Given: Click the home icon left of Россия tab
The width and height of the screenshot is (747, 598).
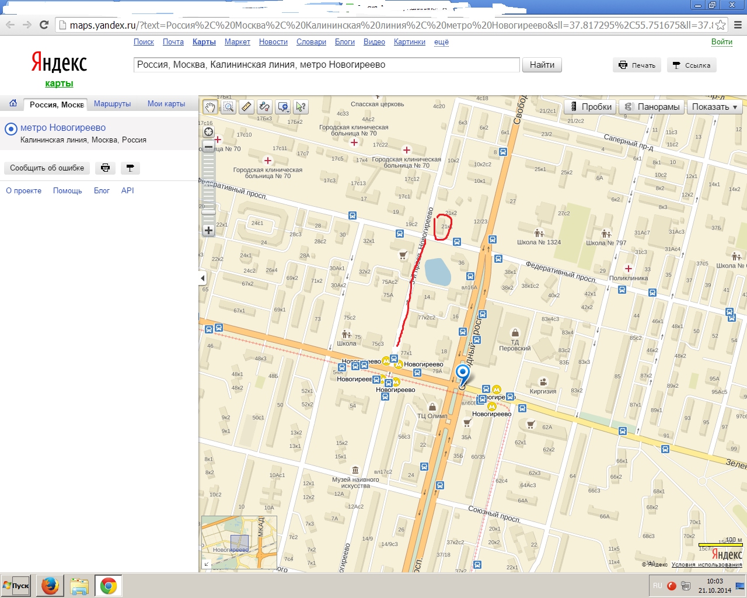Looking at the screenshot, I should point(13,103).
